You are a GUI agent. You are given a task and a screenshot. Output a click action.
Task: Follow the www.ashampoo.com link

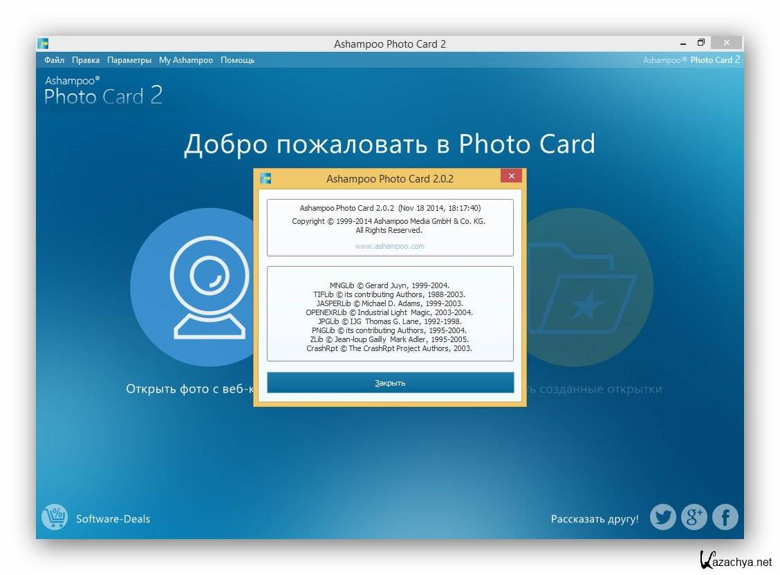point(389,246)
